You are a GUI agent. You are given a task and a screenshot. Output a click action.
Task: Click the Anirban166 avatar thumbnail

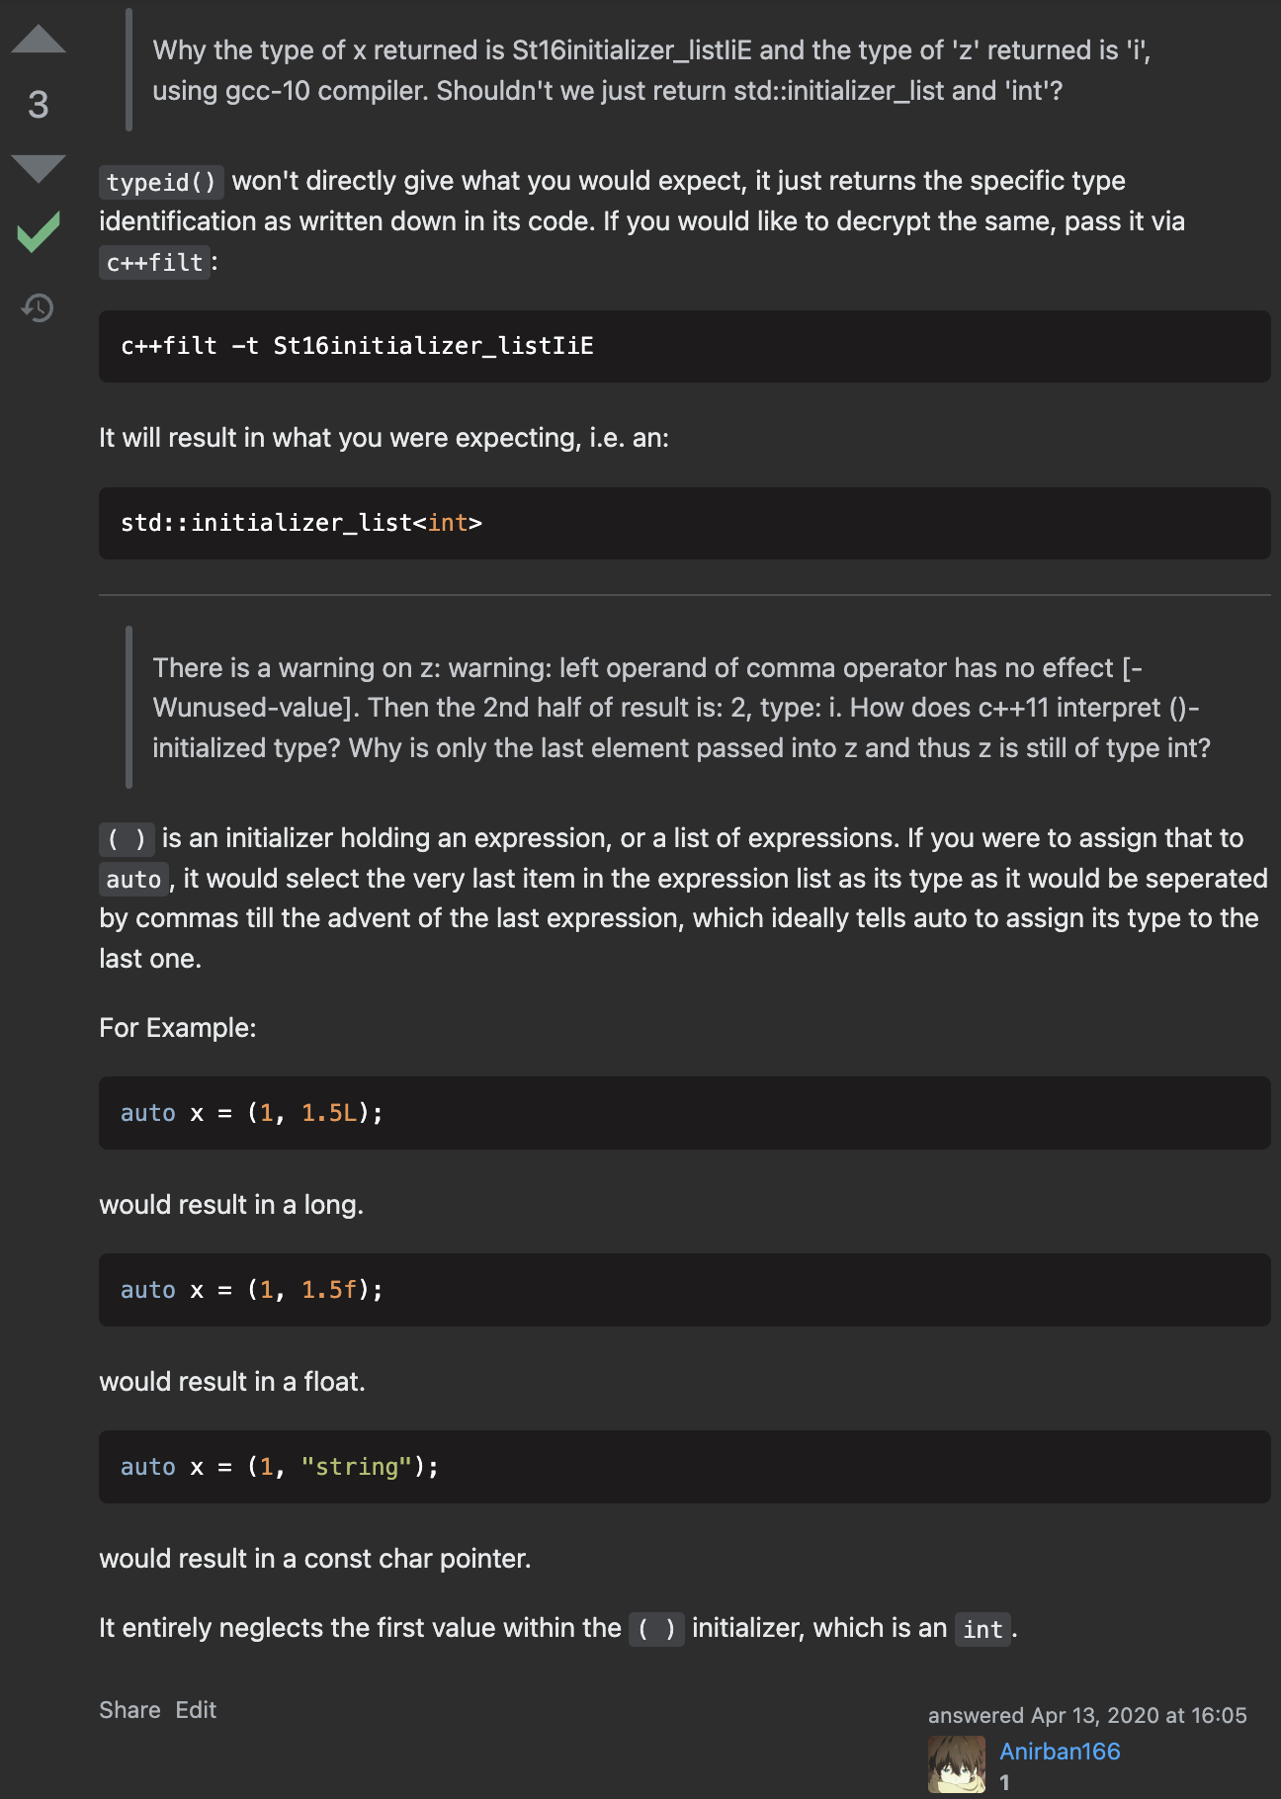pyautogui.click(x=957, y=1764)
